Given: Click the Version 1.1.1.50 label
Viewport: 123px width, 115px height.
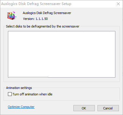Looking at the screenshot, I should tap(35, 19).
